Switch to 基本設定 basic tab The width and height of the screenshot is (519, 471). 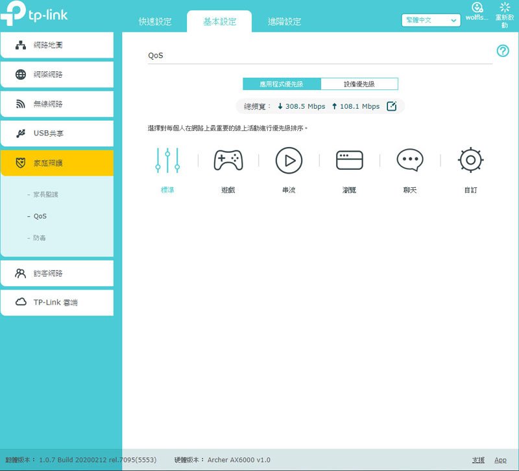(x=219, y=21)
